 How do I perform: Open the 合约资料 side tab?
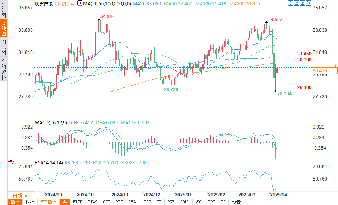4,69
